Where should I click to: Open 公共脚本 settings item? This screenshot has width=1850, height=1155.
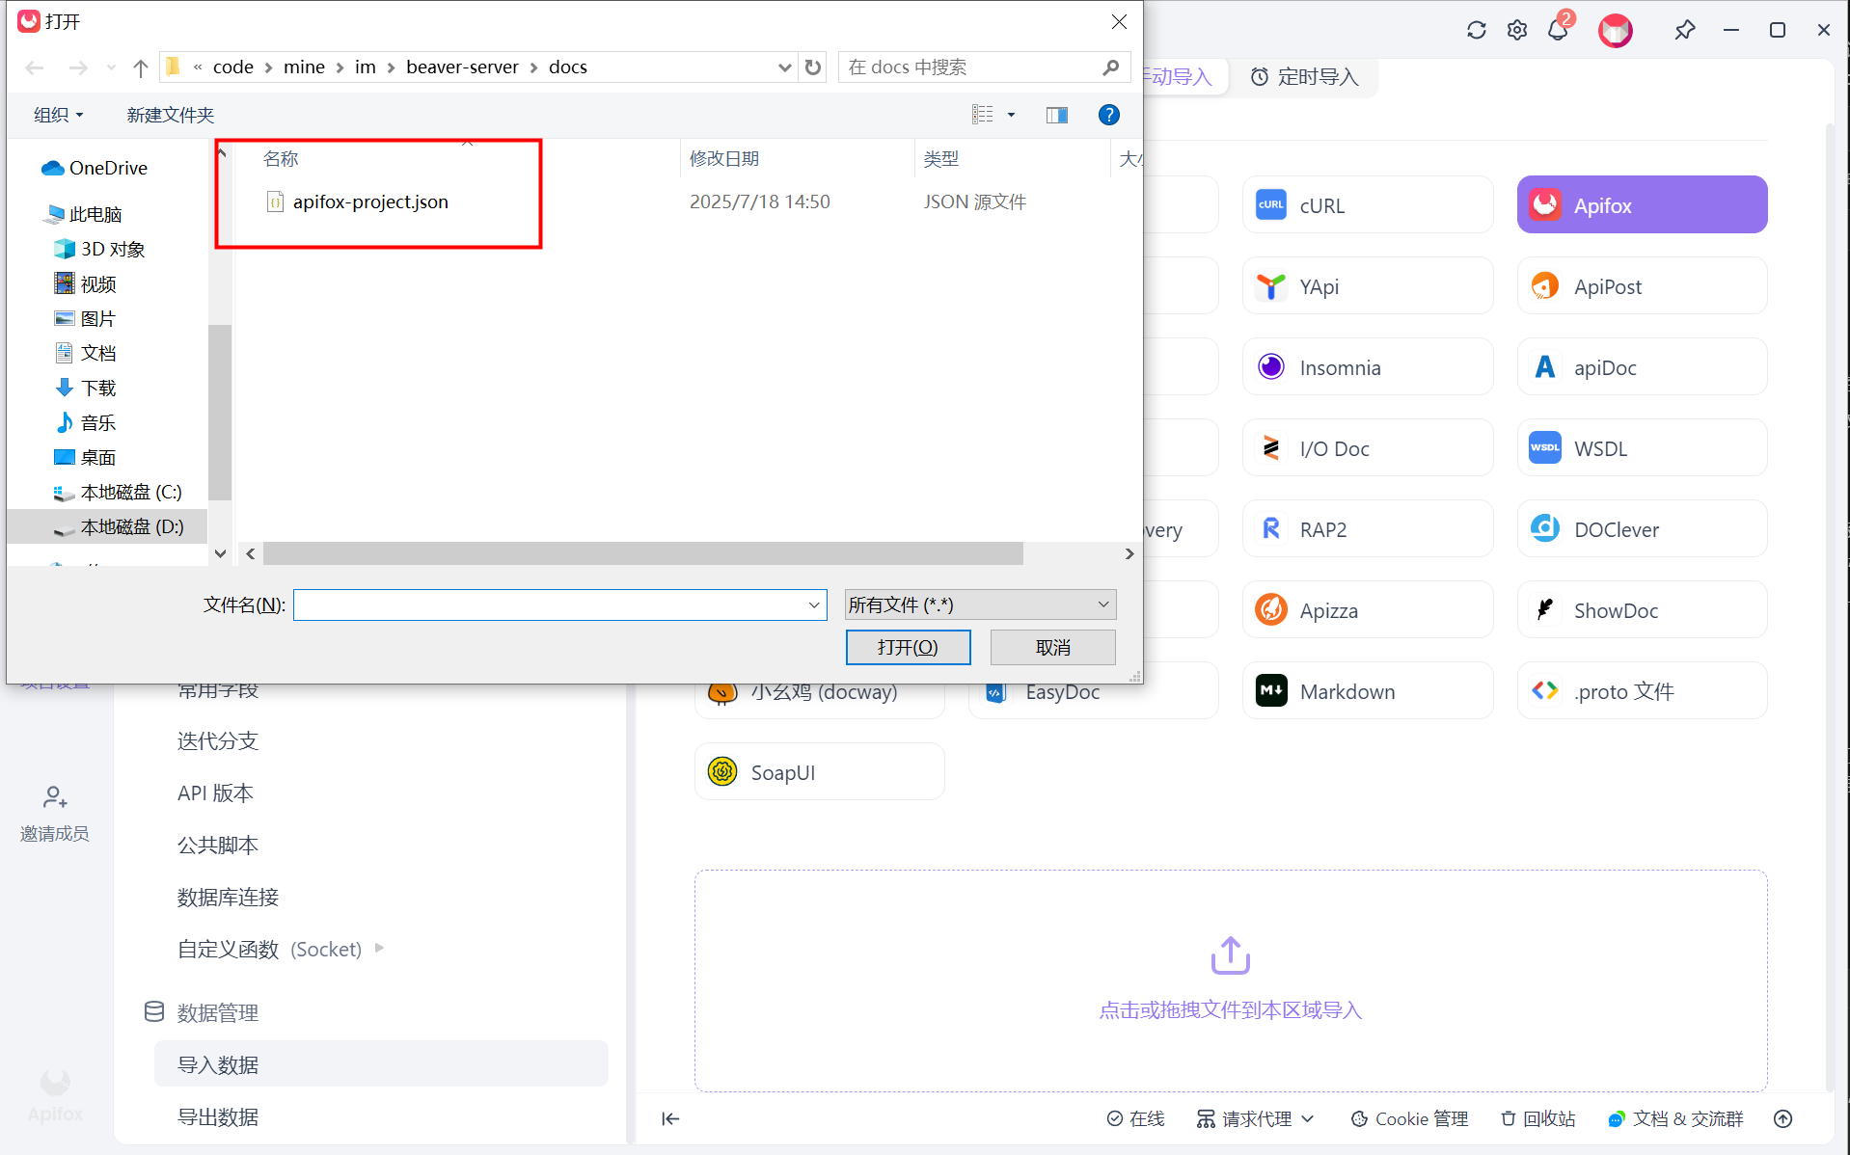point(218,845)
